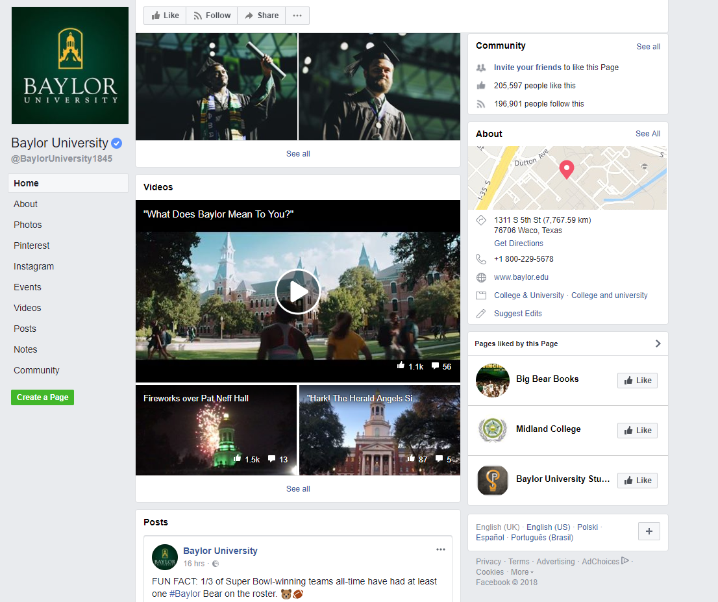
Task: Click the red location pin on the map
Action: click(x=567, y=170)
